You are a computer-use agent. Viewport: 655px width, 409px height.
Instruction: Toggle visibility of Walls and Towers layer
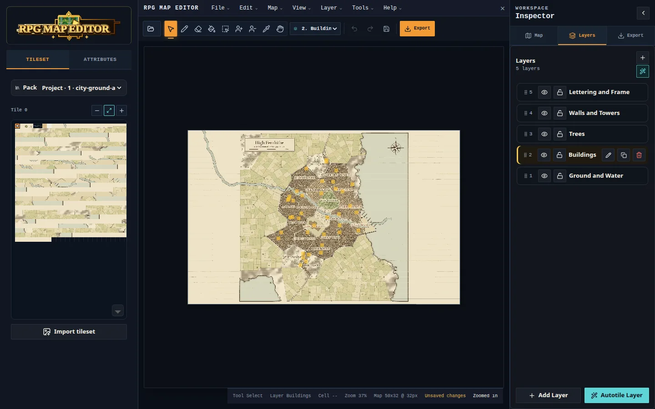(x=544, y=113)
